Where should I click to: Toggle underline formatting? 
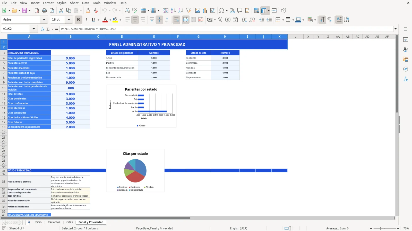(x=93, y=20)
